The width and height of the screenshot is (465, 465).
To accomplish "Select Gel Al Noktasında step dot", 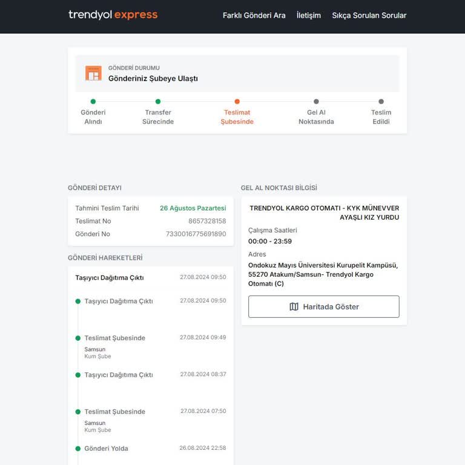I will click(316, 102).
